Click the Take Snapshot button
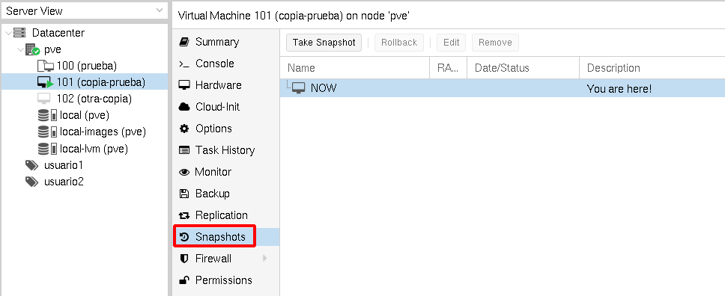Viewport: 725px width, 296px height. [324, 43]
